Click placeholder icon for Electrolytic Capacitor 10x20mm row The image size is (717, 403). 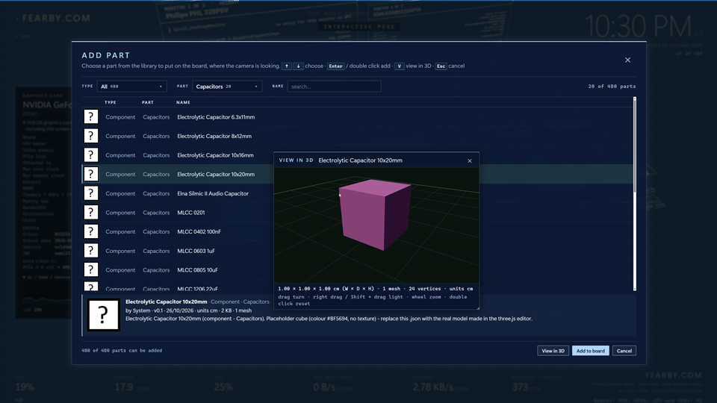coord(91,174)
